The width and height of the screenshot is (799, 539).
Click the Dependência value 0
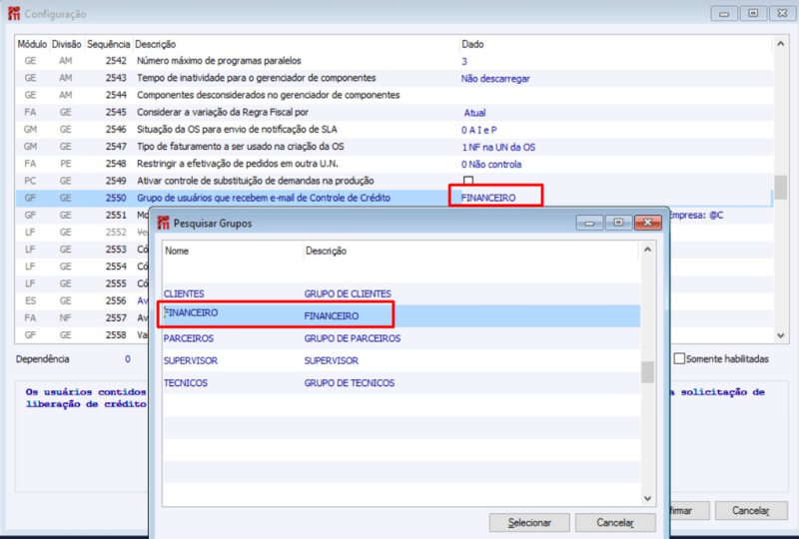pos(128,359)
